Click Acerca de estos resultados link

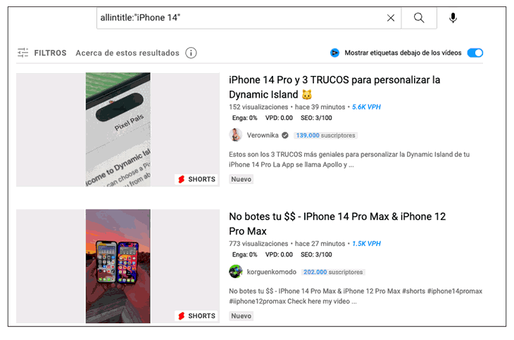click(x=127, y=53)
